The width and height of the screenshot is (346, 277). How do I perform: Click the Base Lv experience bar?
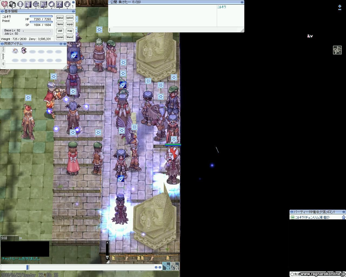click(37, 31)
